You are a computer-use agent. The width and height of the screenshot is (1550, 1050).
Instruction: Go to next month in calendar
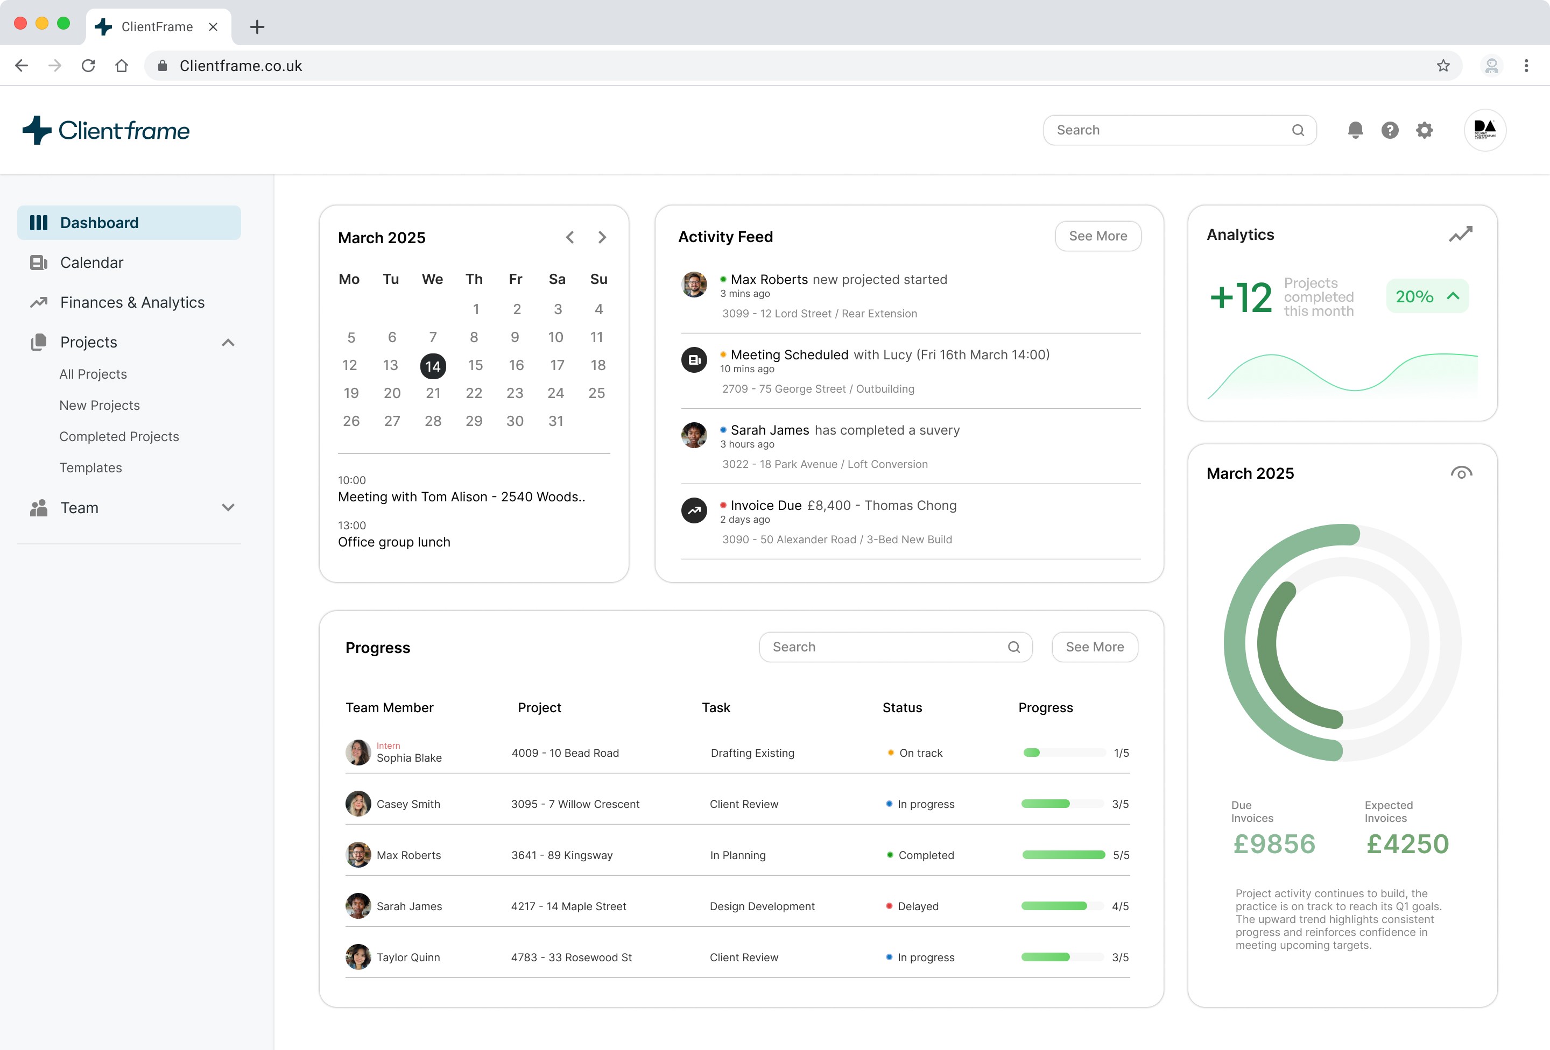click(602, 237)
